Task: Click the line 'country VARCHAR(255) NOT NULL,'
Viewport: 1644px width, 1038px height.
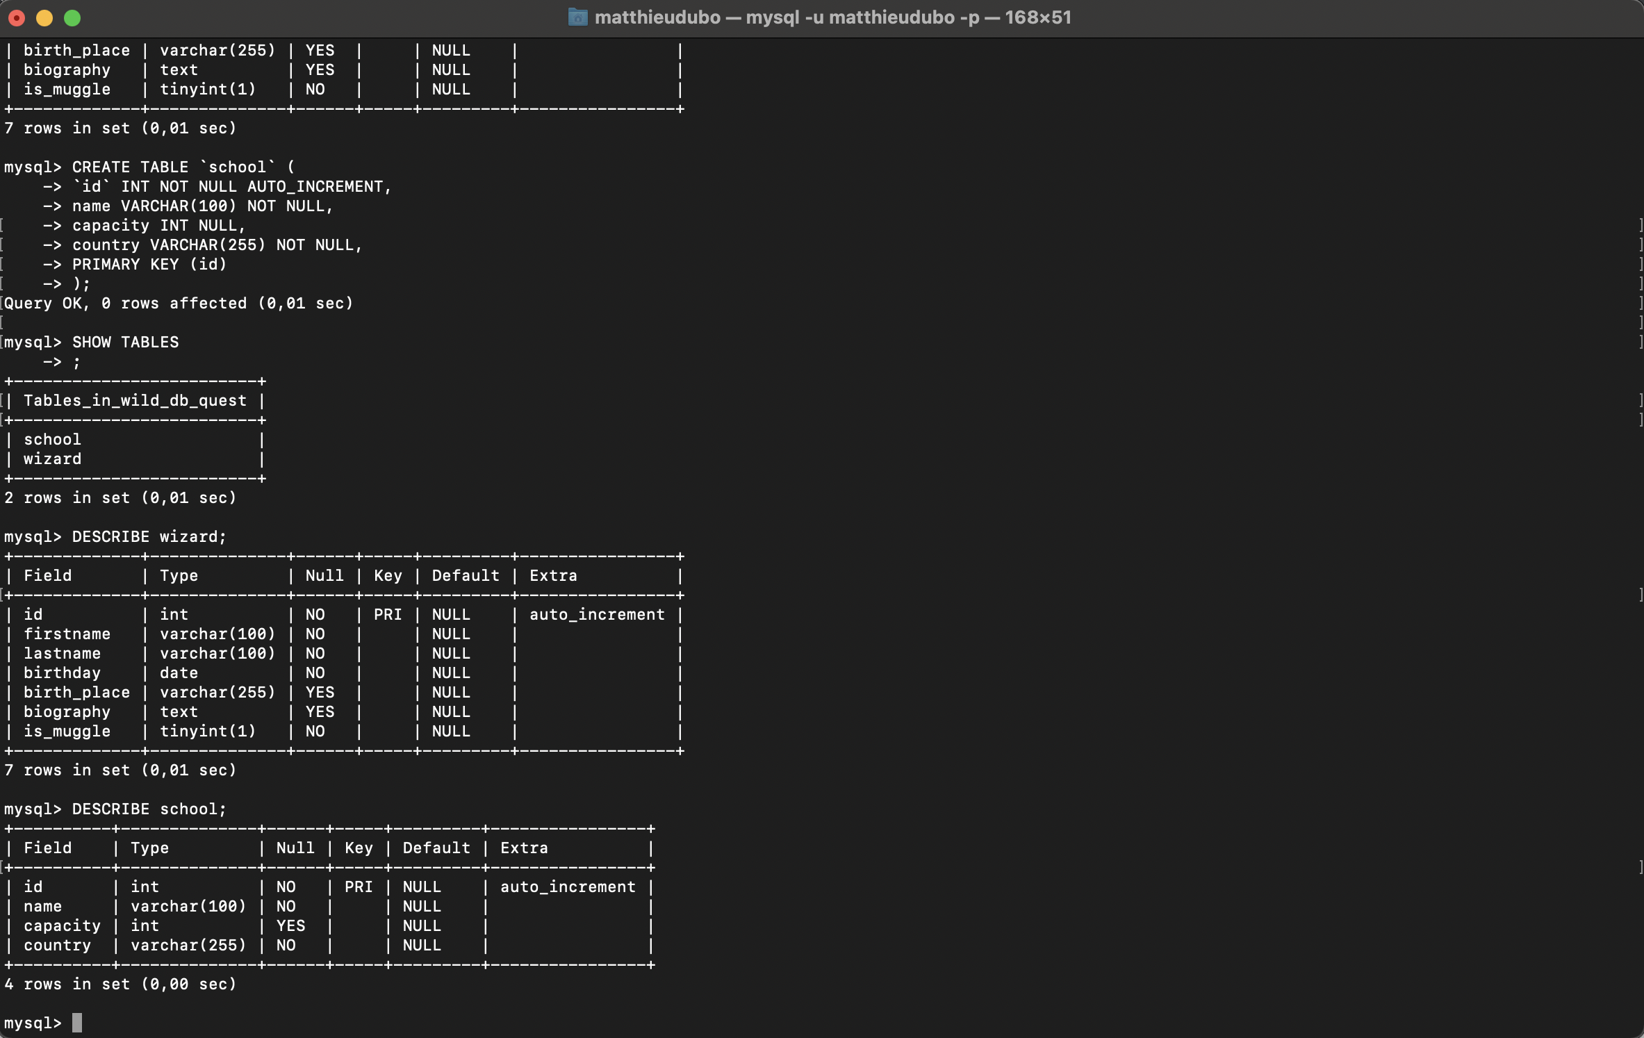Action: [217, 245]
